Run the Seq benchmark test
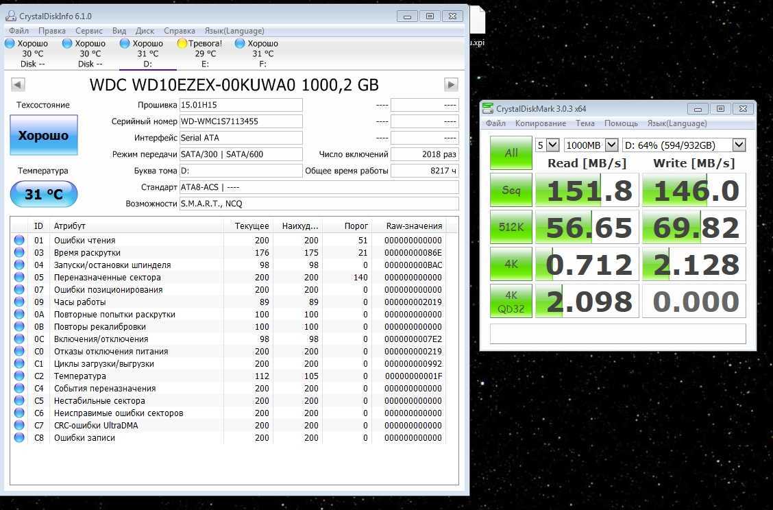This screenshot has width=773, height=510. [x=511, y=190]
